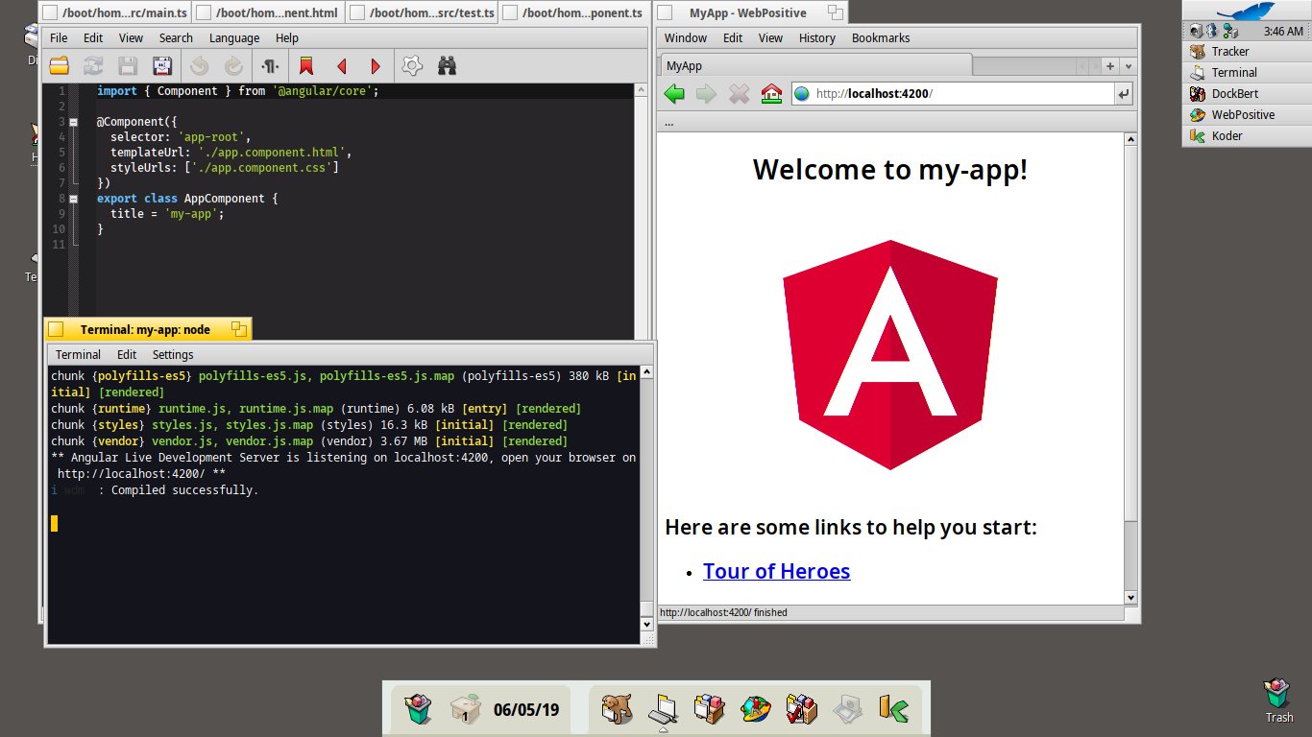Screen dimensions: 1312x737
Task: Click the Reload file icon in Koder toolbar
Action: pos(93,66)
